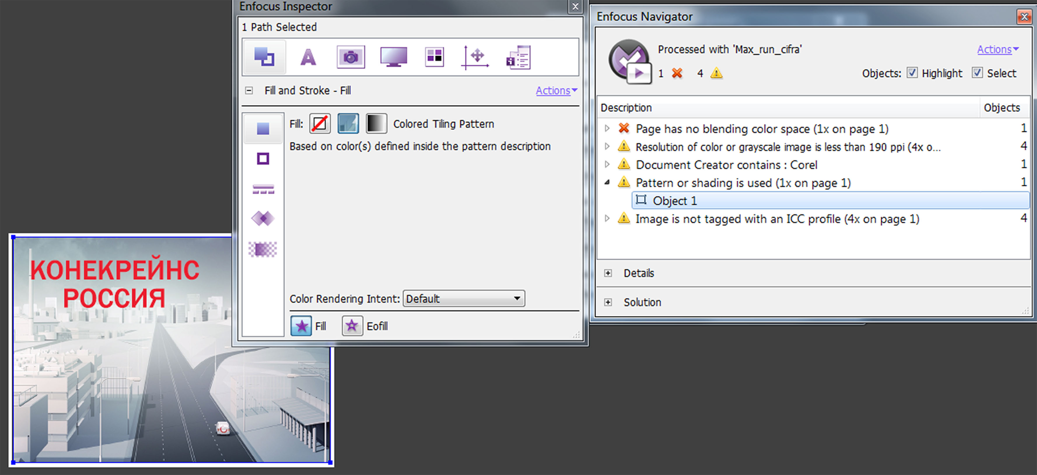The height and width of the screenshot is (475, 1037).
Task: Close the Enfocus Navigator window
Action: [1024, 17]
